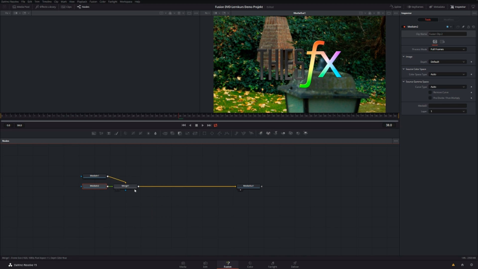The height and width of the screenshot is (269, 478).
Task: Add an Image Plane 3D tool
Action: tap(261, 133)
